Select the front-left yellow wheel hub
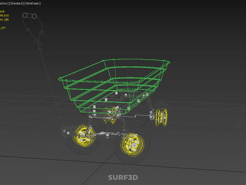 click(84, 136)
